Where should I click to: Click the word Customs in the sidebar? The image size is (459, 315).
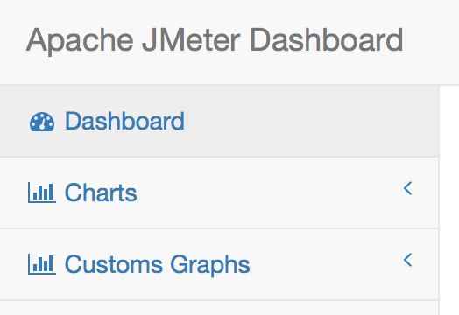point(114,264)
